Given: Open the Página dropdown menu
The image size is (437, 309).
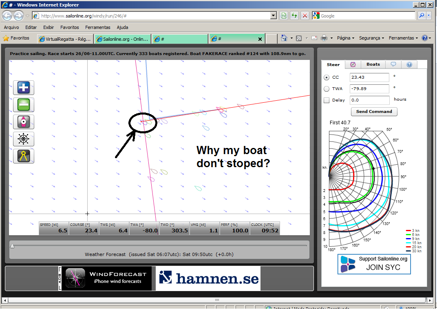Looking at the screenshot, I should point(345,38).
